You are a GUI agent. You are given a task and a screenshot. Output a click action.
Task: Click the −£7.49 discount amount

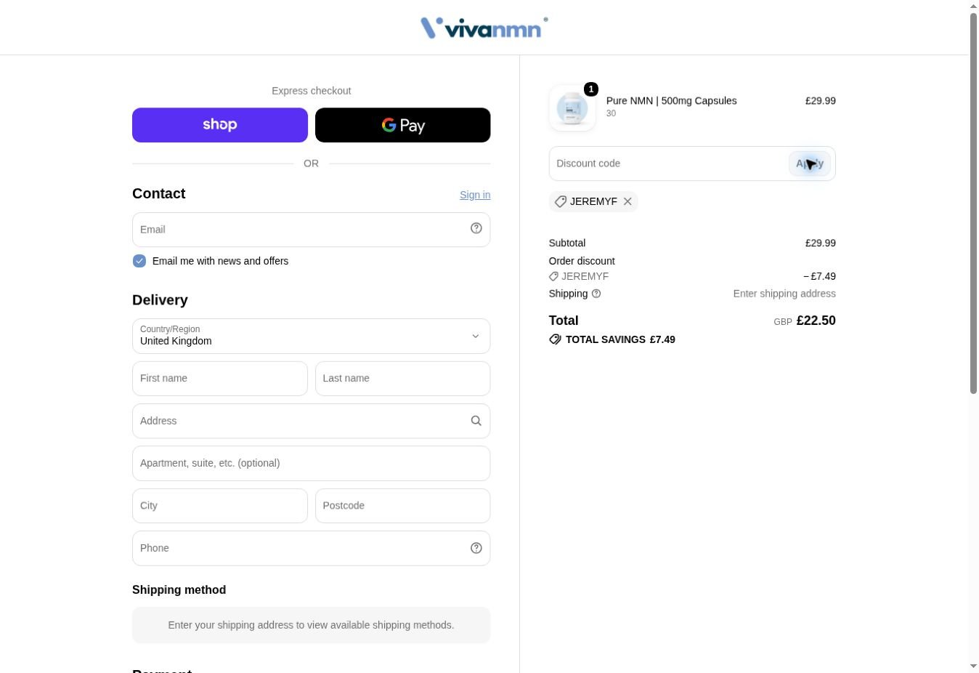point(819,276)
